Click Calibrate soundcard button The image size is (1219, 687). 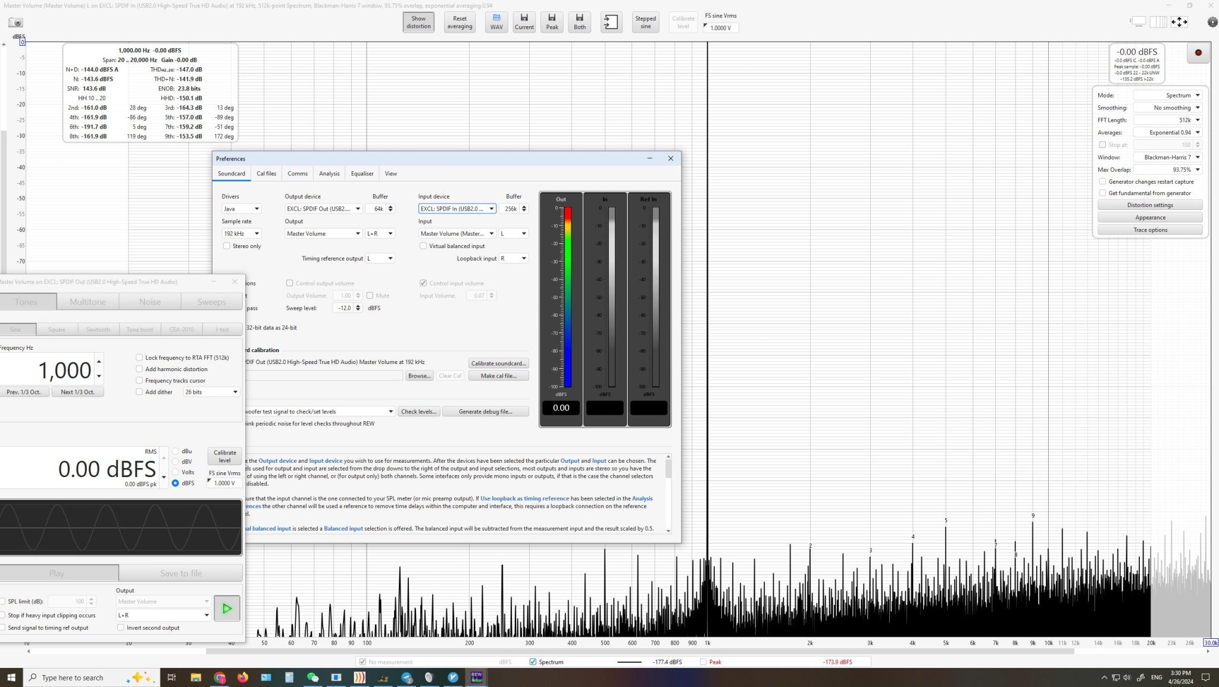point(498,363)
